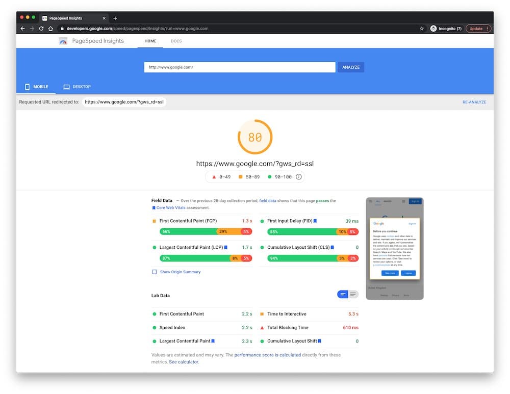Click the score gauge showing 80

pyautogui.click(x=255, y=137)
